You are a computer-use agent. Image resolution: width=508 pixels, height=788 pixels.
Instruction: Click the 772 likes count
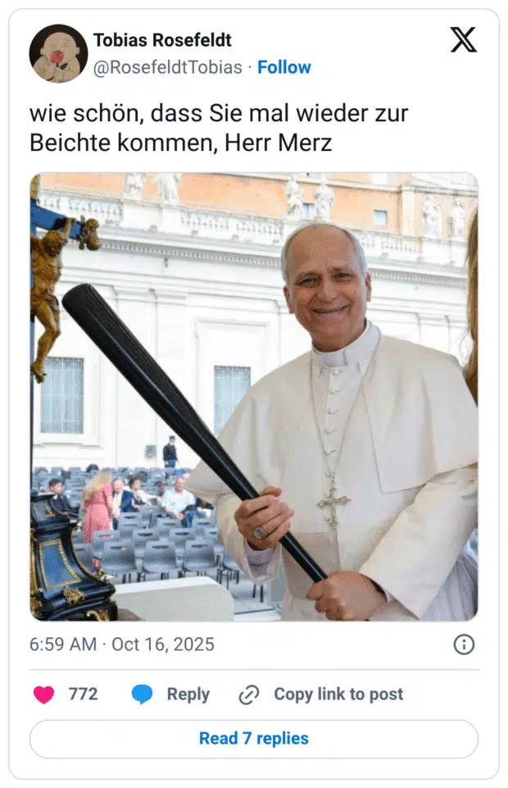click(x=84, y=694)
